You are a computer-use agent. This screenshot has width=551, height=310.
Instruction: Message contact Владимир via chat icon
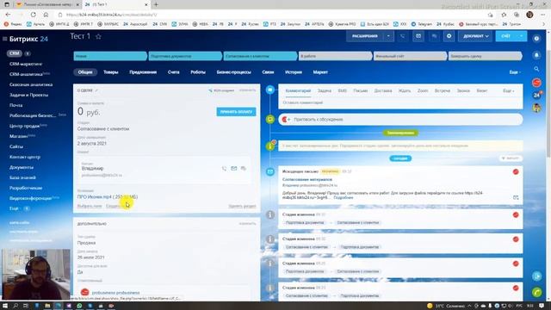[x=243, y=169]
